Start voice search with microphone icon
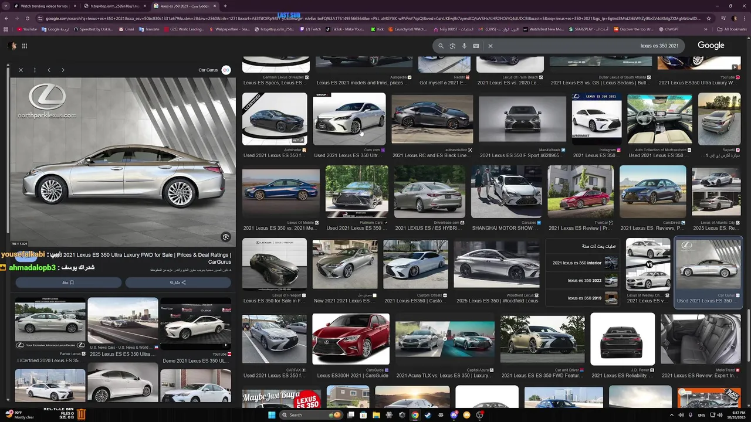 coord(464,46)
